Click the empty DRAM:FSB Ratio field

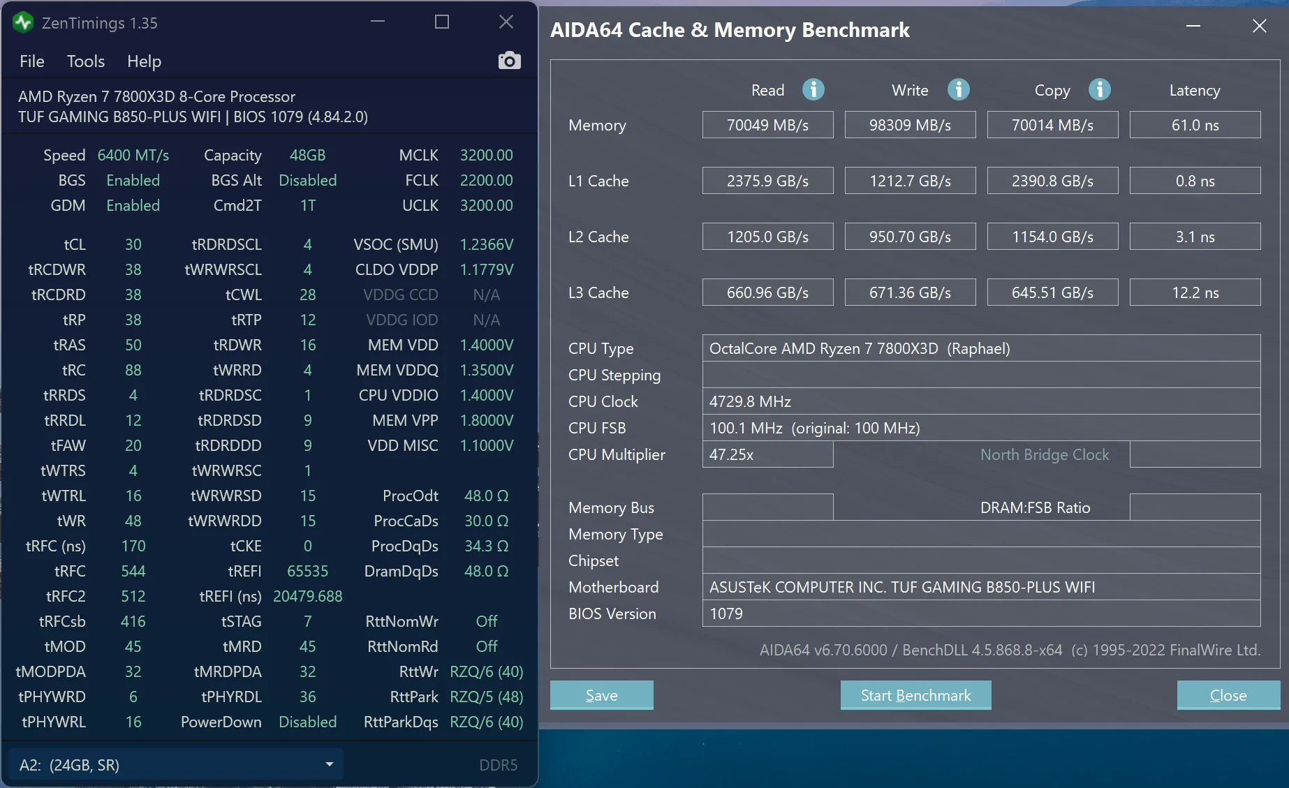(x=1195, y=507)
